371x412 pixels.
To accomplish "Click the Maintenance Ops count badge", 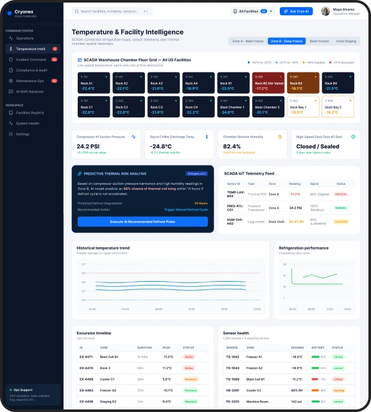I will [54, 81].
